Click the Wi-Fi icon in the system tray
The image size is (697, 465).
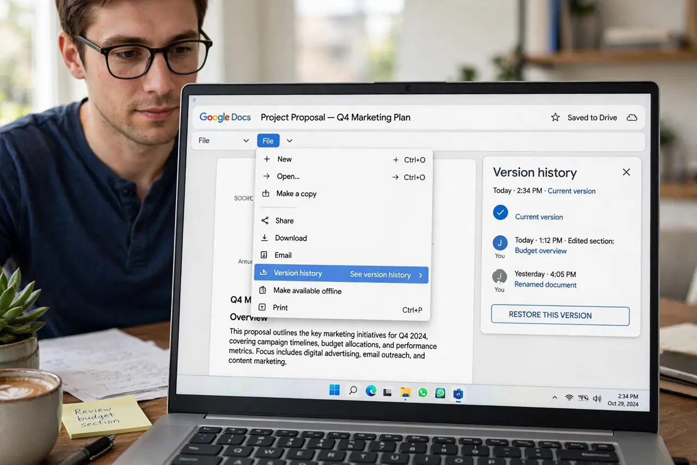click(570, 398)
